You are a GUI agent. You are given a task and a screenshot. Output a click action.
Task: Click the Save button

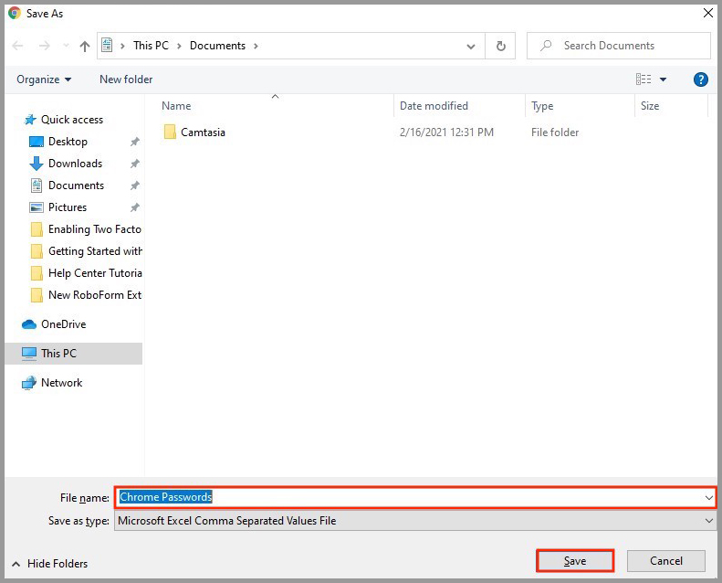click(x=574, y=561)
